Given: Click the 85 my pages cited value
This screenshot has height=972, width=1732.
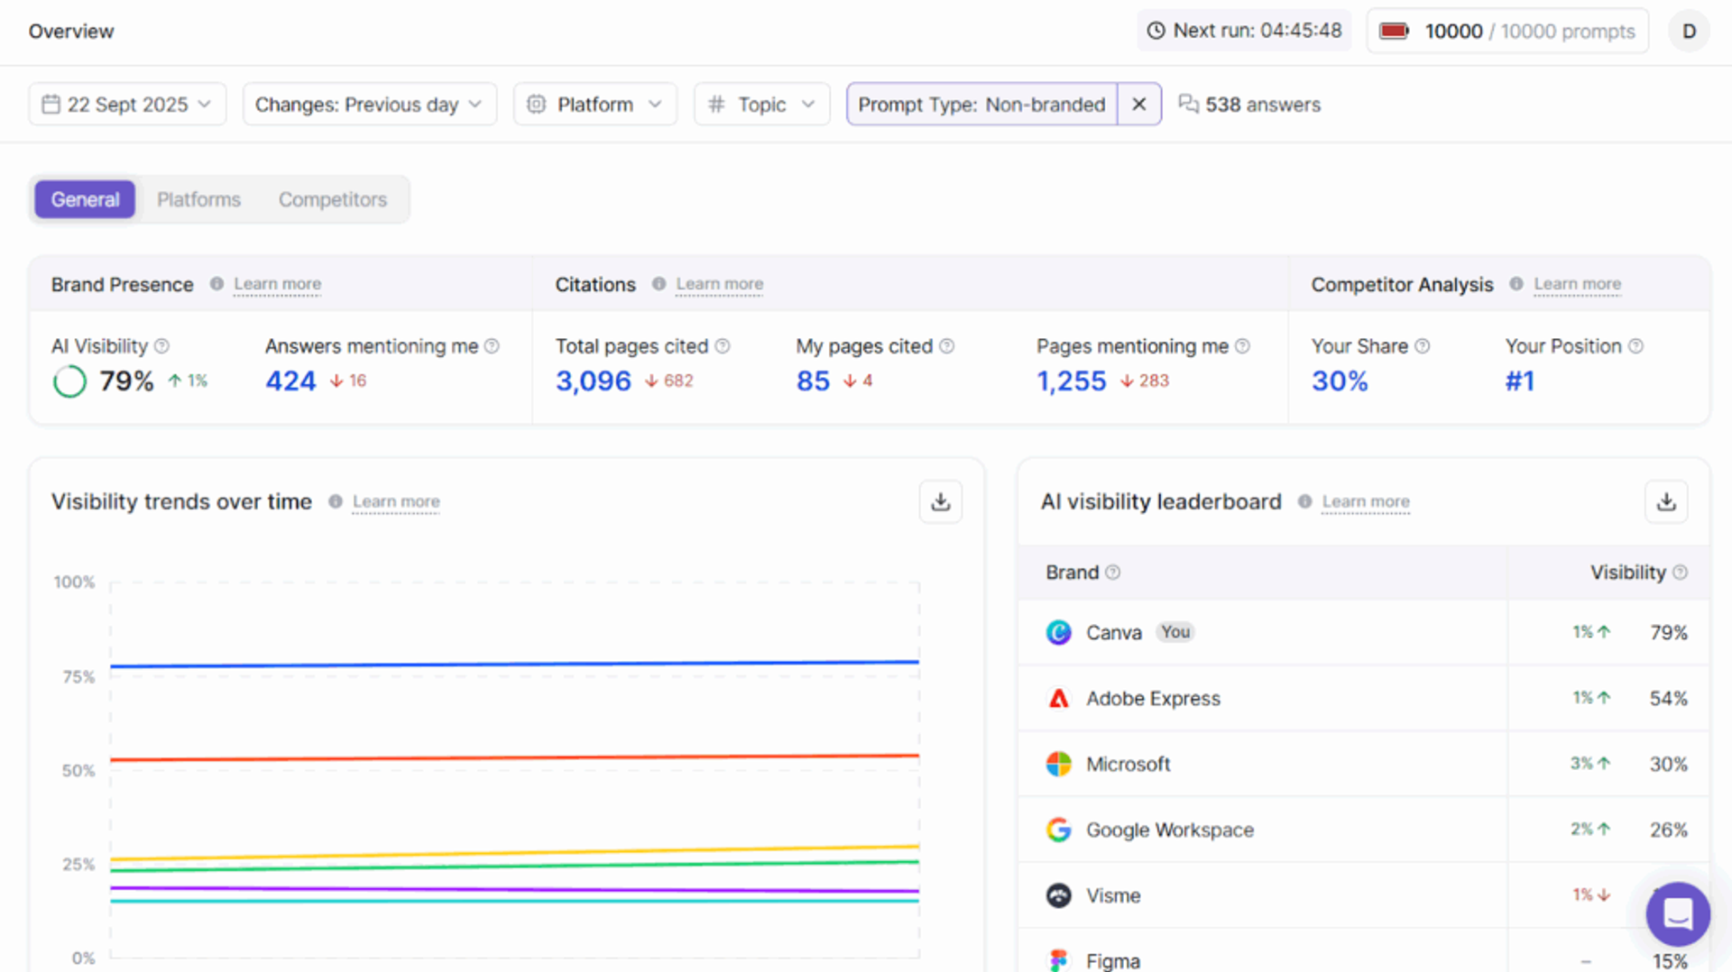Looking at the screenshot, I should (x=813, y=381).
